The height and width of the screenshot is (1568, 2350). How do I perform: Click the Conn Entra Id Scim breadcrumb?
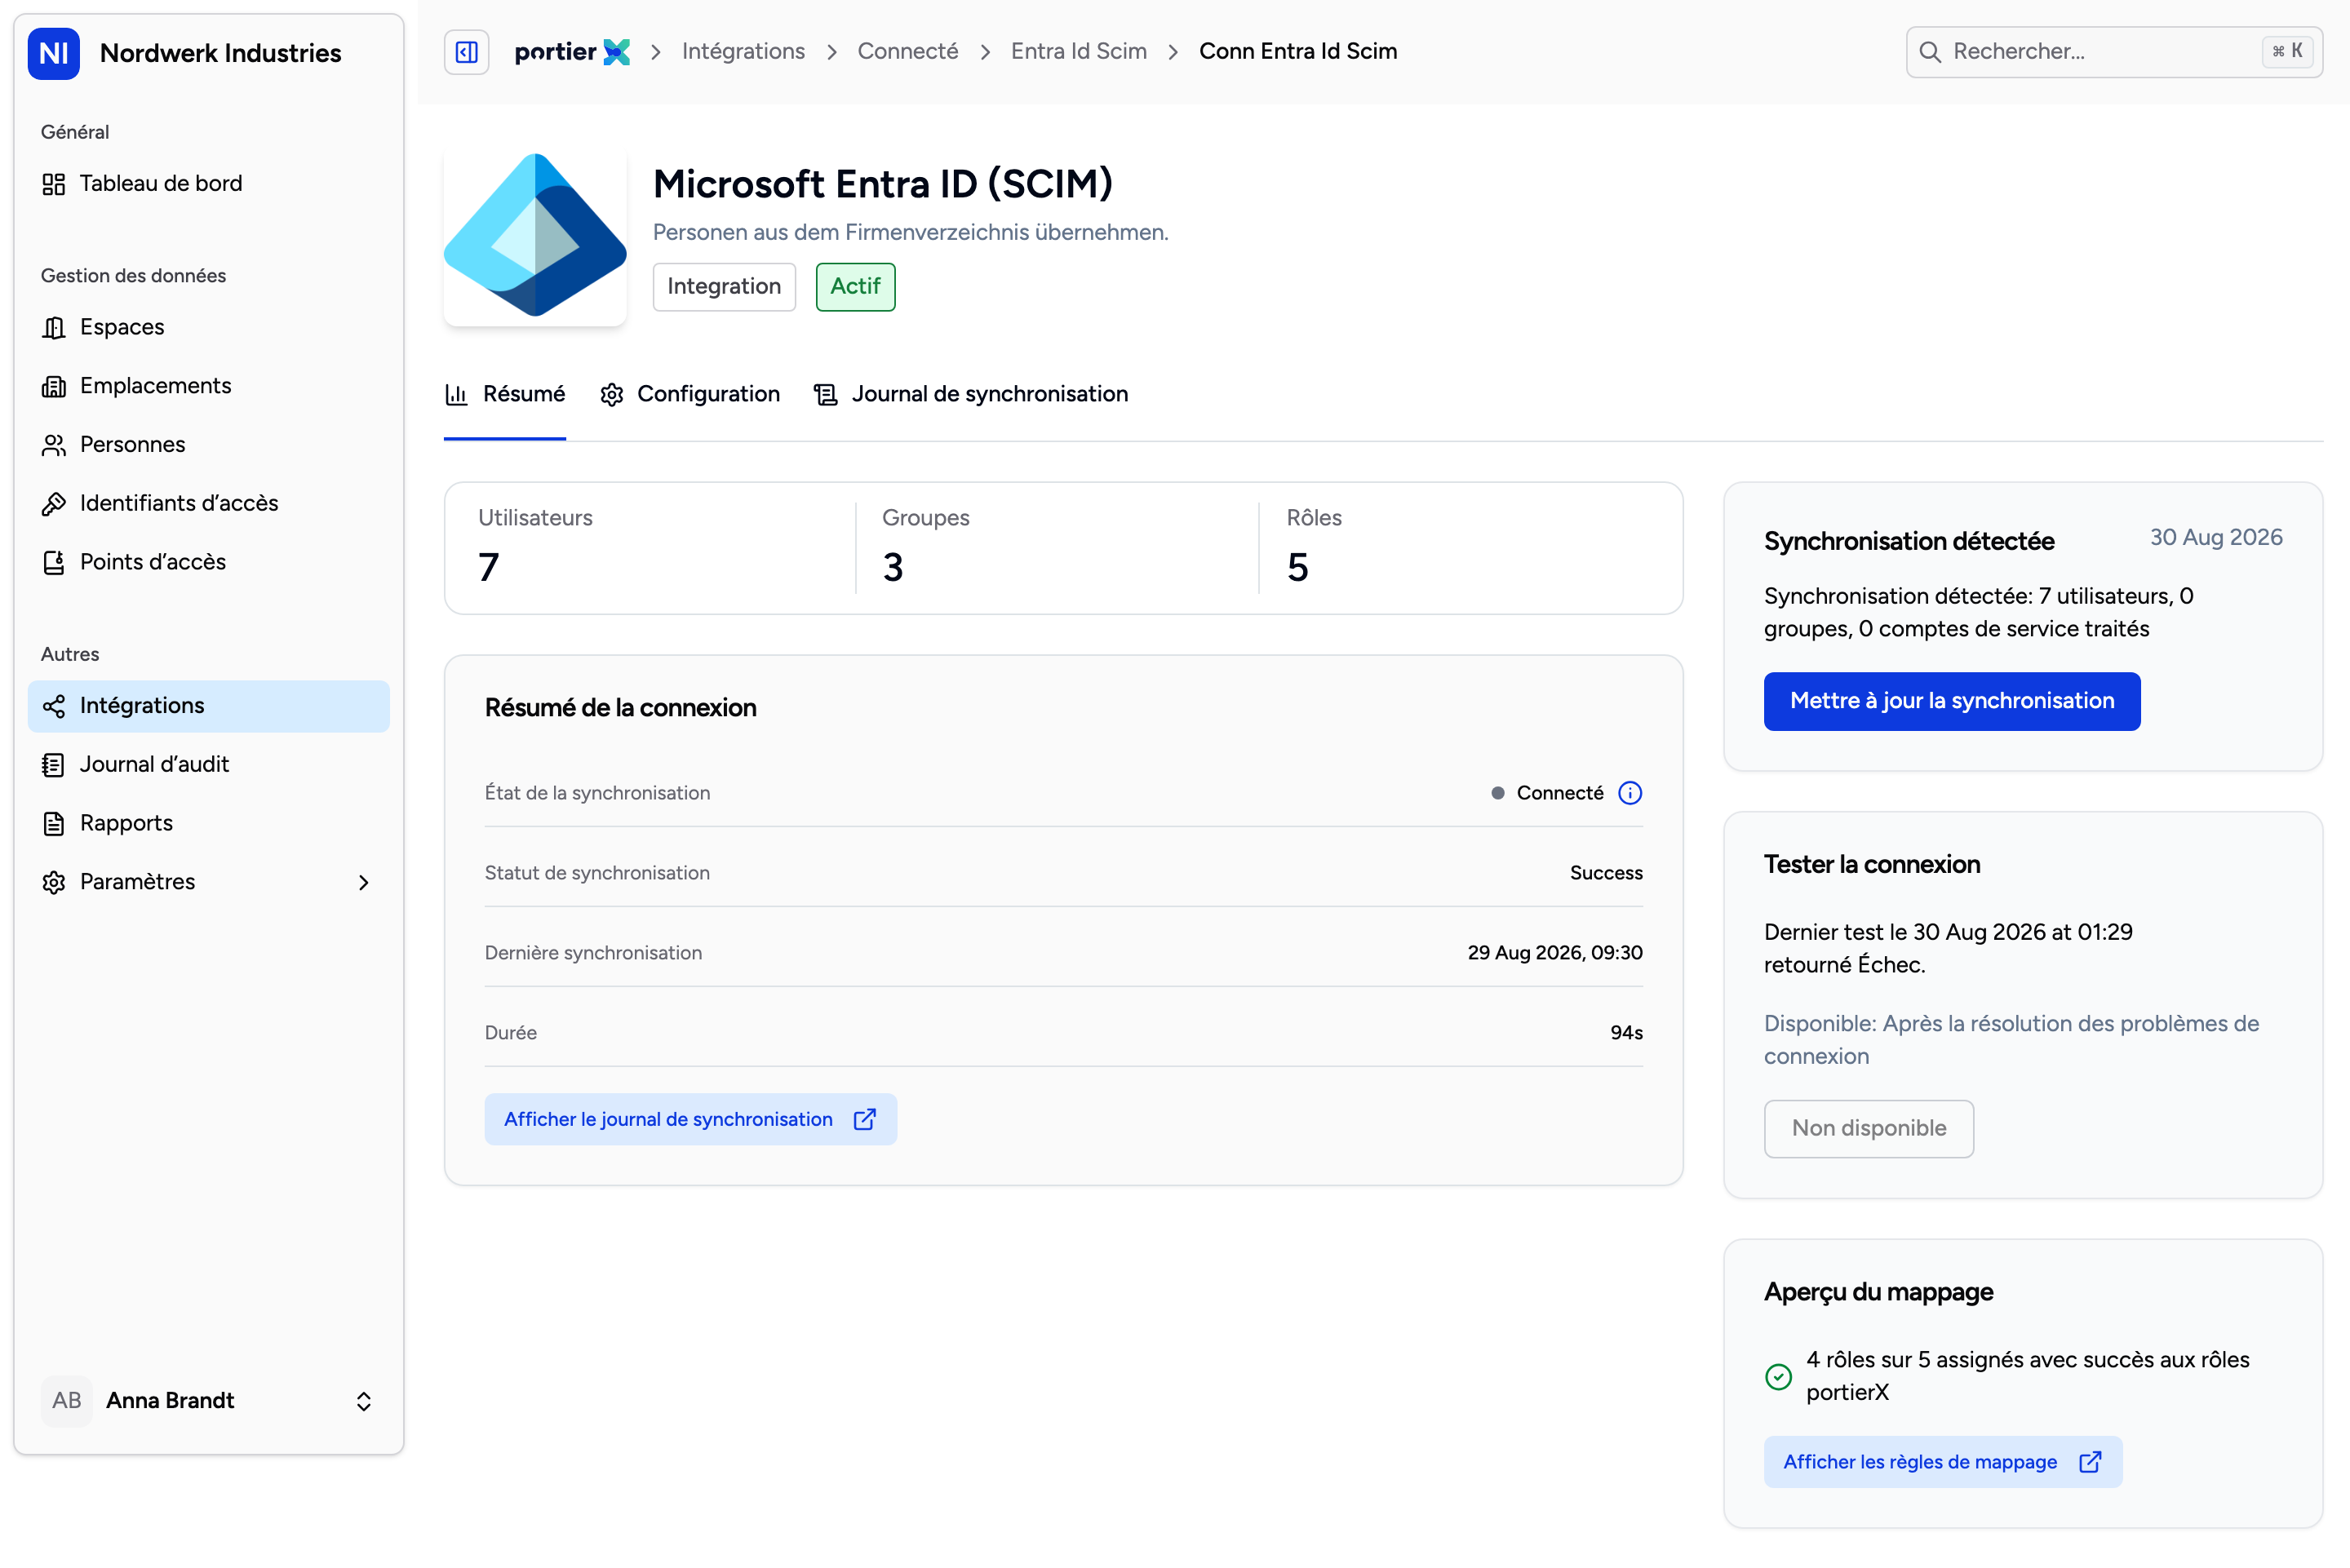(x=1298, y=52)
